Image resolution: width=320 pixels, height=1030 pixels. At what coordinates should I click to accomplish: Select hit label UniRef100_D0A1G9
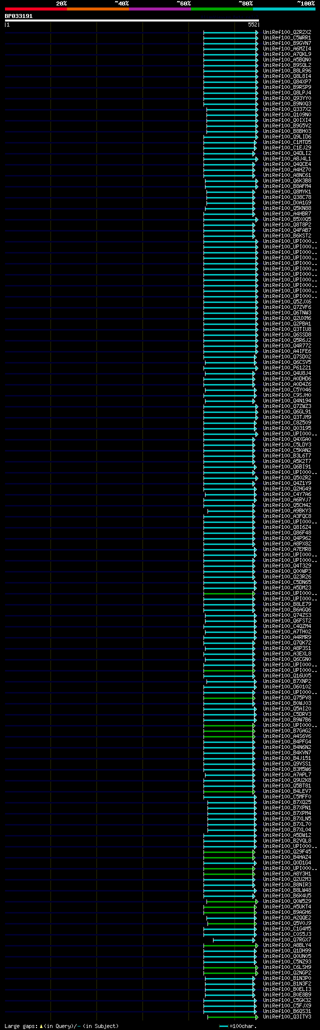tap(287, 202)
